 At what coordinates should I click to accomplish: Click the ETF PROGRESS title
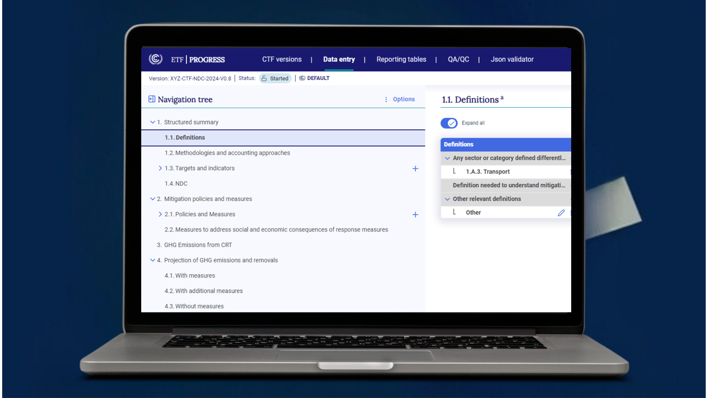point(198,59)
